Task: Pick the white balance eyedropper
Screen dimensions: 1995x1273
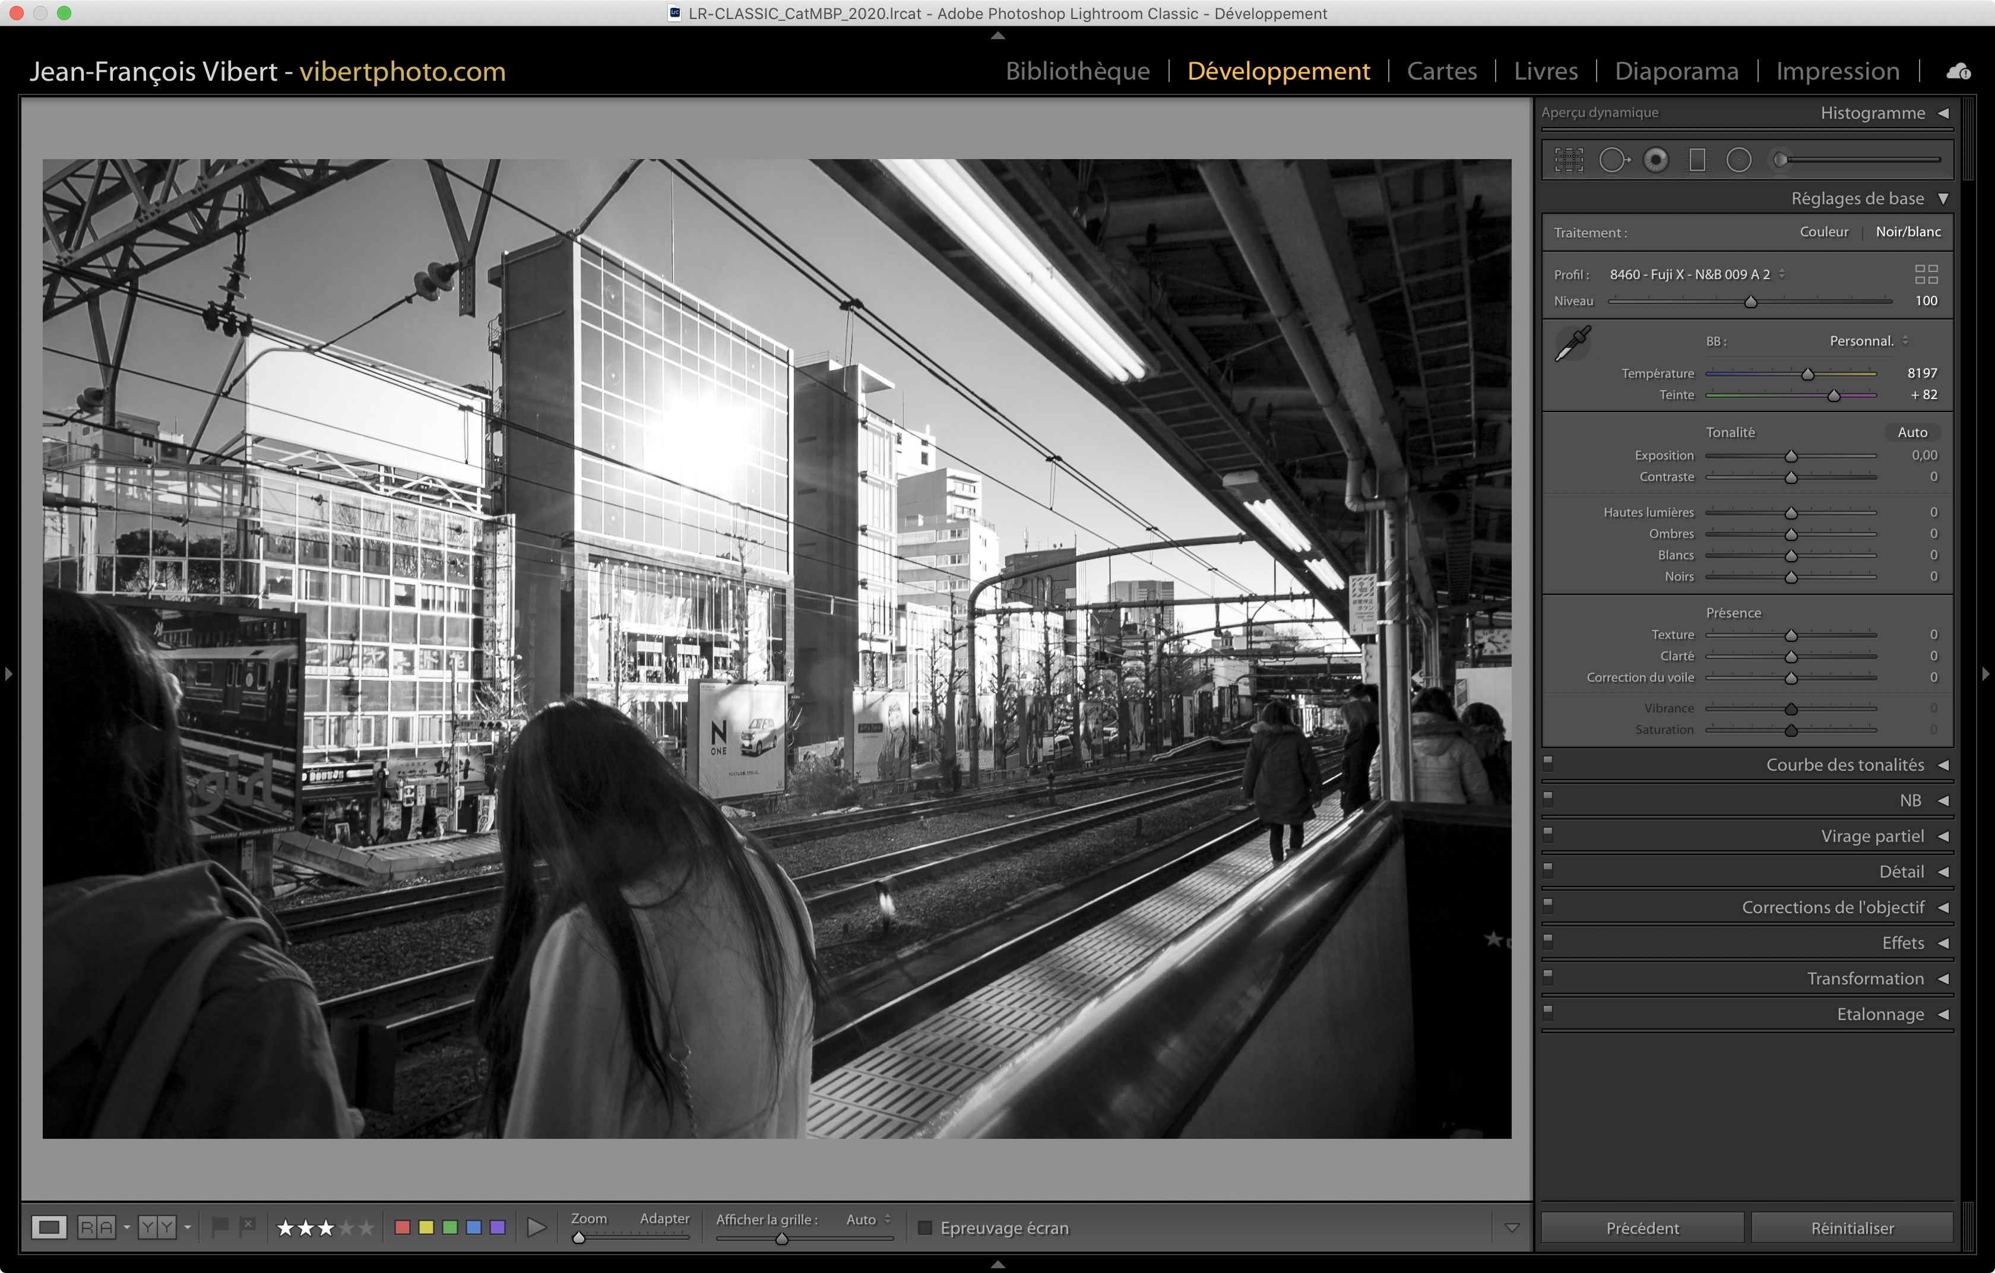Action: coord(1572,344)
